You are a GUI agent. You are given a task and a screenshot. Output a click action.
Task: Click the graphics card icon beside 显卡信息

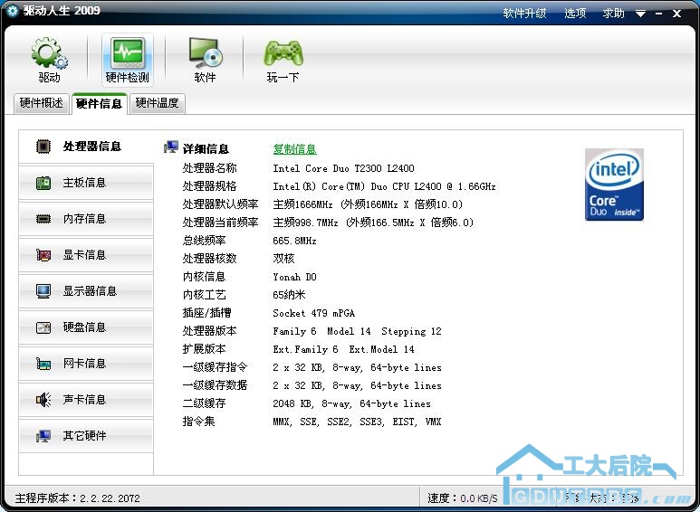point(43,255)
